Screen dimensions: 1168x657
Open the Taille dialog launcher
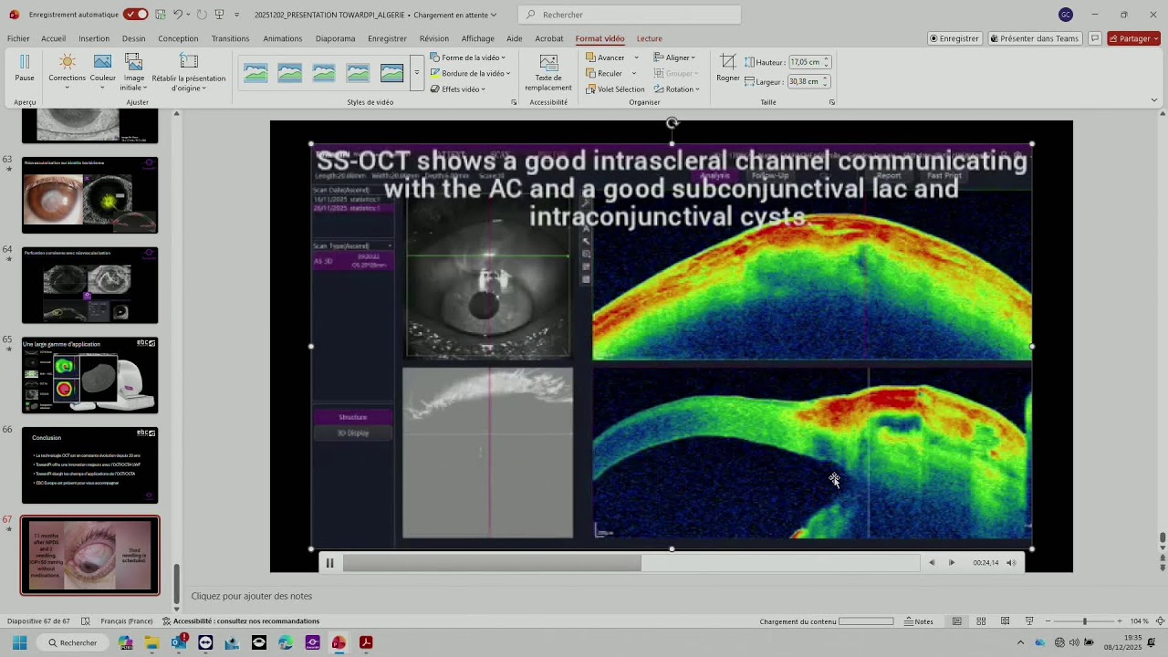832,102
